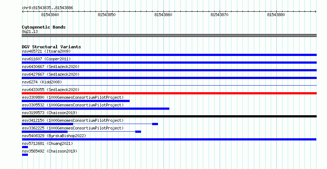The width and height of the screenshot is (327, 169).
Task: Click the esv3309890 blue feature bar
Action: (x=76, y=101)
